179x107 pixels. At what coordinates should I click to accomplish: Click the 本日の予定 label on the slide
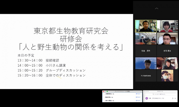pos(26,55)
